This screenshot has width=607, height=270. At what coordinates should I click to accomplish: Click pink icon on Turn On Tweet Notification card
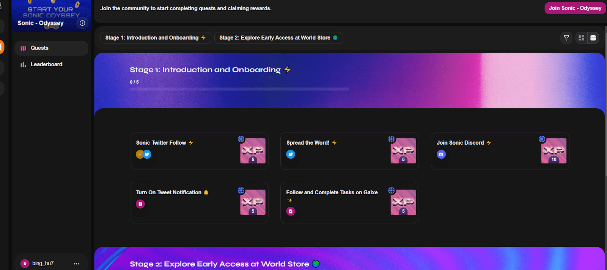coord(140,204)
